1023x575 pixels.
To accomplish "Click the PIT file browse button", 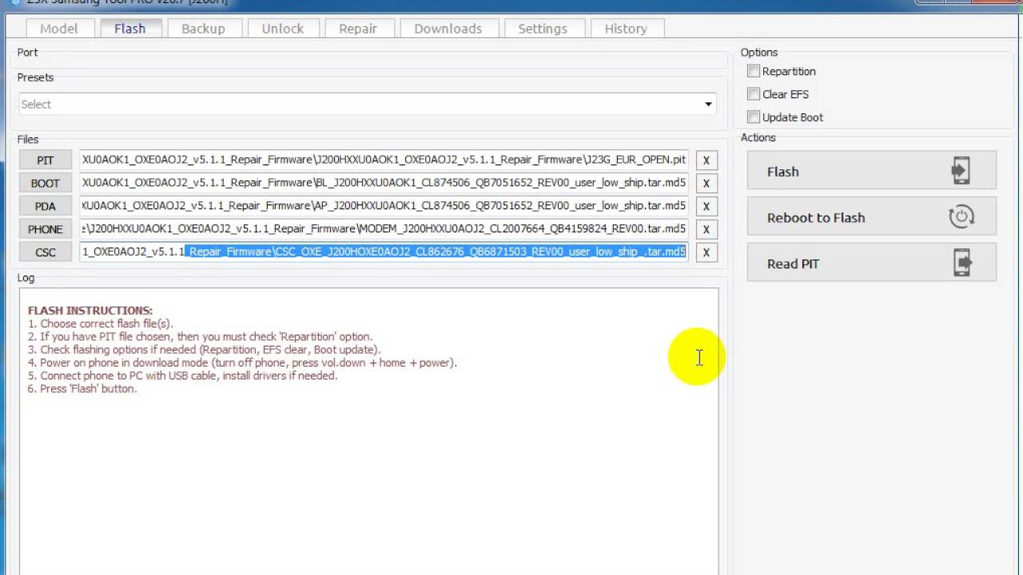I will click(x=46, y=160).
